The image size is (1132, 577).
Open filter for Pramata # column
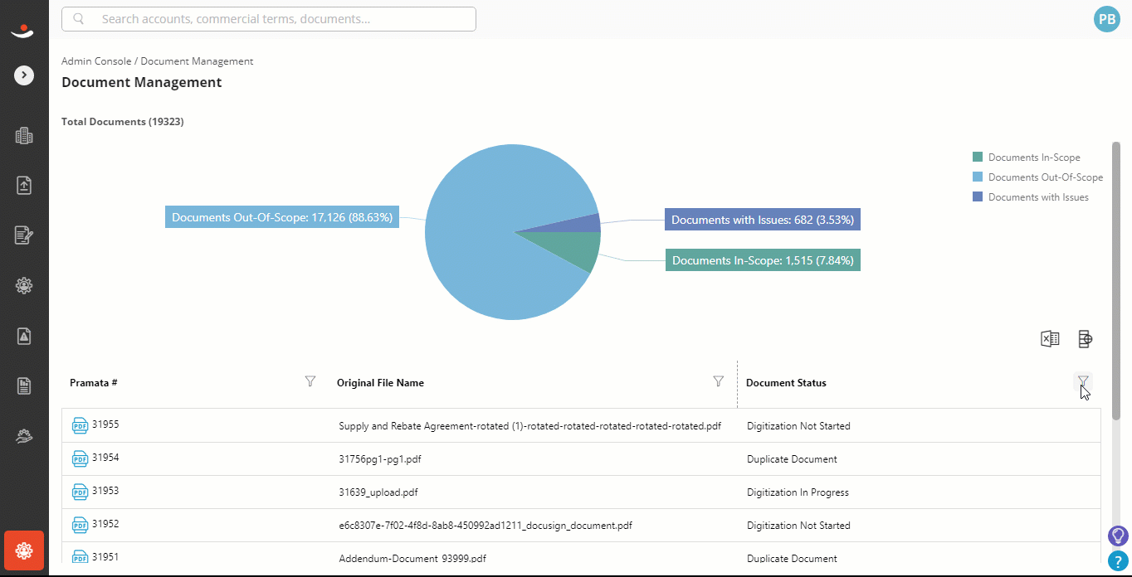coord(310,381)
